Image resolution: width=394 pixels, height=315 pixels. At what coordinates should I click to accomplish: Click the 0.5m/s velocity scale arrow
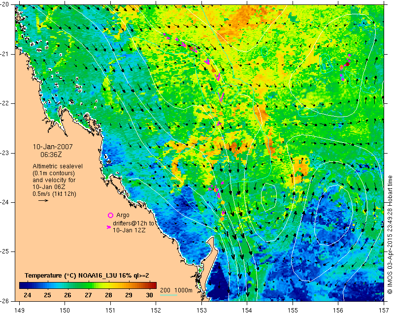pos(43,200)
